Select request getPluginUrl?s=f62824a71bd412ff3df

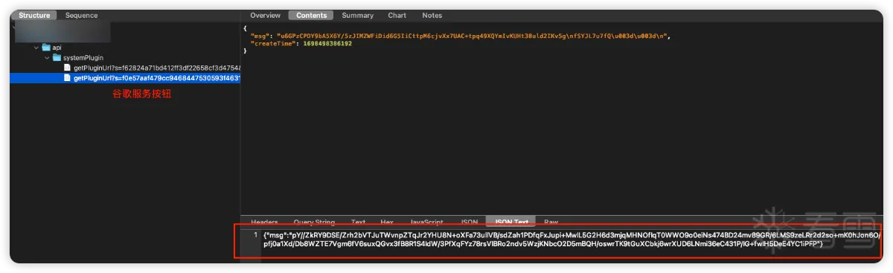click(157, 68)
